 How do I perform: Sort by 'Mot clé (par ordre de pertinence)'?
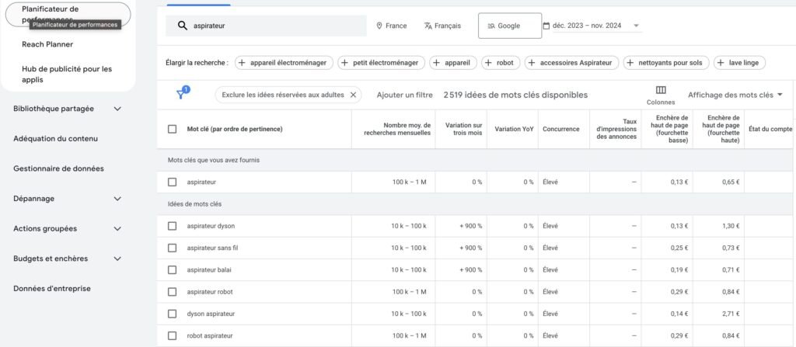coord(235,130)
